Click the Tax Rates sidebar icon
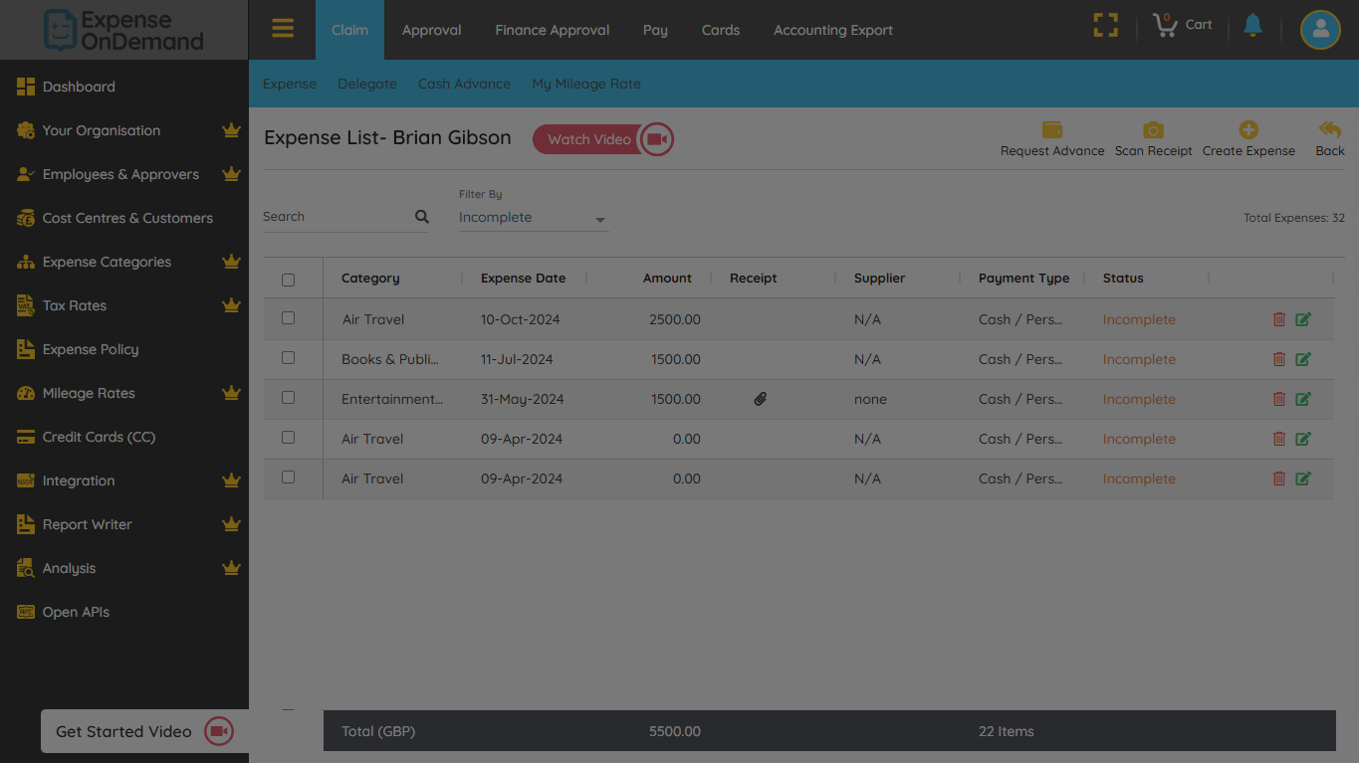The width and height of the screenshot is (1359, 763). [26, 305]
